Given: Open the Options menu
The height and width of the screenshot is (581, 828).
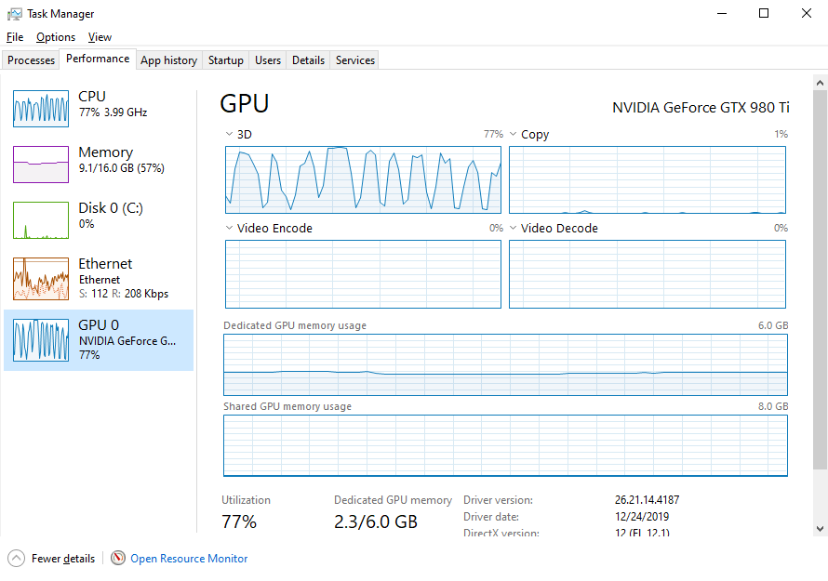Looking at the screenshot, I should 56,37.
